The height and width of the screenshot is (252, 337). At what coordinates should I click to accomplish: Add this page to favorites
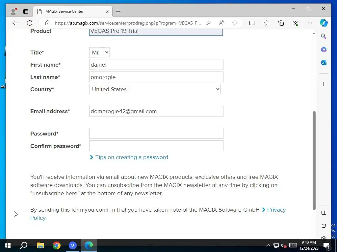tap(234, 23)
